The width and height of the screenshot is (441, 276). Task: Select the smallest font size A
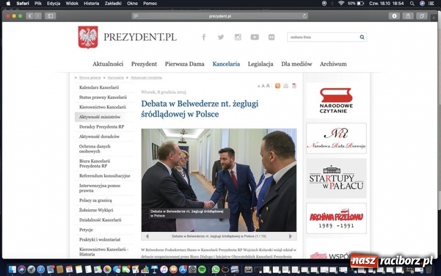coord(259,87)
